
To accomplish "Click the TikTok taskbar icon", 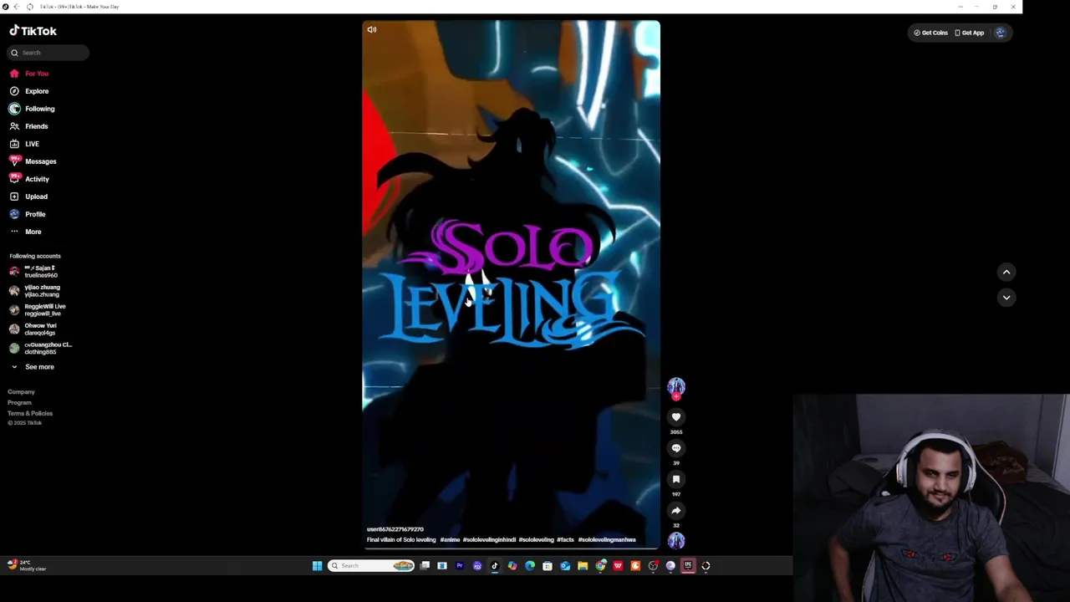I will point(494,566).
